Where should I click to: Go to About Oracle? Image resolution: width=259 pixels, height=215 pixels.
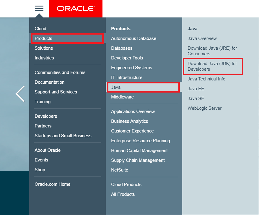pos(48,150)
